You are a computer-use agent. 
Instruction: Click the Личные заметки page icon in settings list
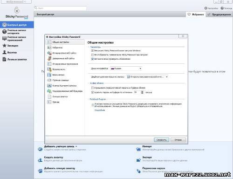(49, 96)
